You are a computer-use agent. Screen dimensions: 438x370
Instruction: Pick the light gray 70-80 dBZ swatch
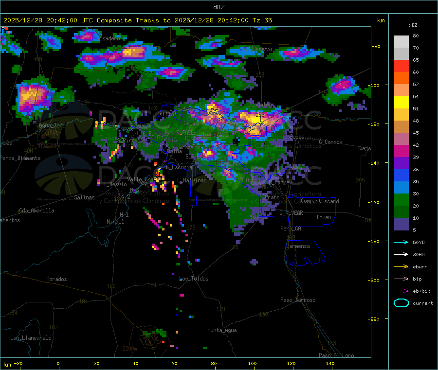[x=401, y=42]
